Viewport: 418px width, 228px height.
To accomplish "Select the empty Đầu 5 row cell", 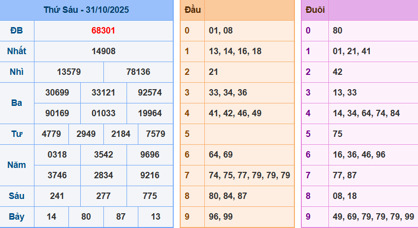I will point(249,134).
